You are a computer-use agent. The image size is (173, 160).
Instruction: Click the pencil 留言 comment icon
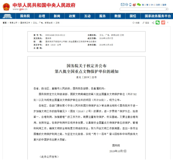coord(143,23)
